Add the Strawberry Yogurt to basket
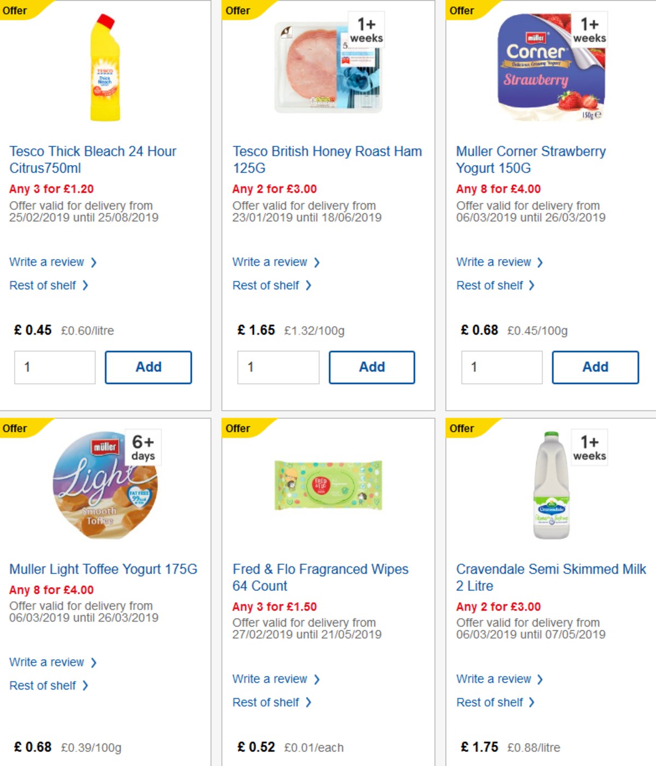 [x=595, y=367]
